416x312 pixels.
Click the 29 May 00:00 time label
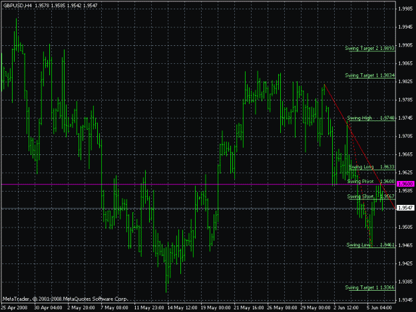pos(315,308)
